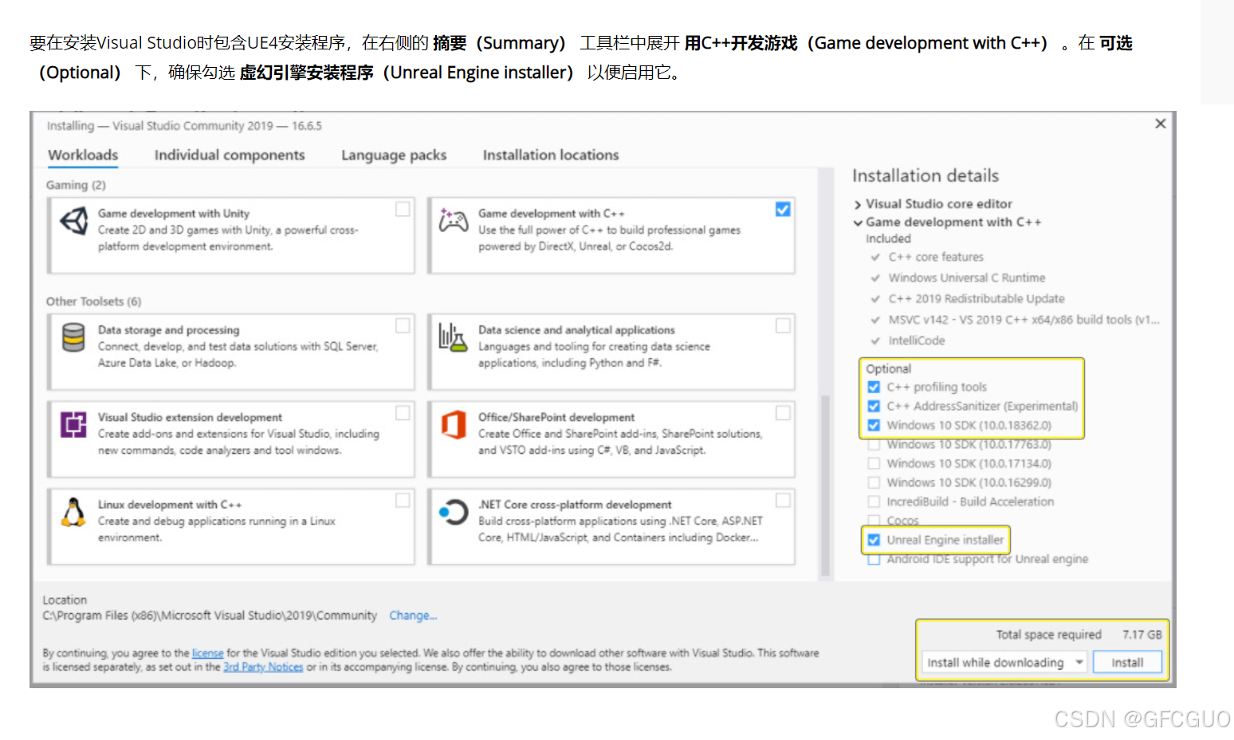
Task: Open Individual components tab
Action: [x=230, y=155]
